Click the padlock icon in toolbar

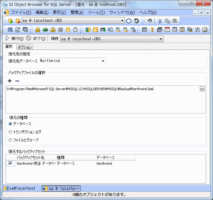[53, 30]
